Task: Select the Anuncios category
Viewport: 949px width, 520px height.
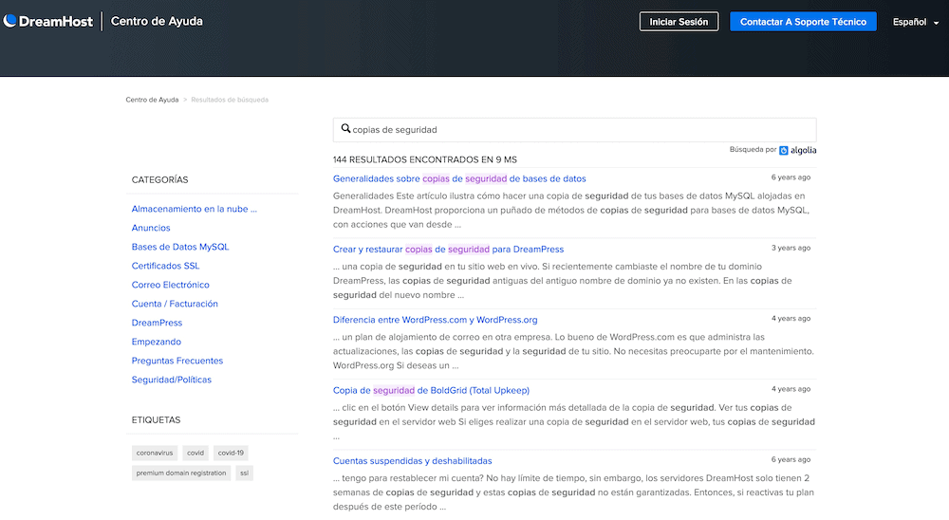Action: pos(151,228)
